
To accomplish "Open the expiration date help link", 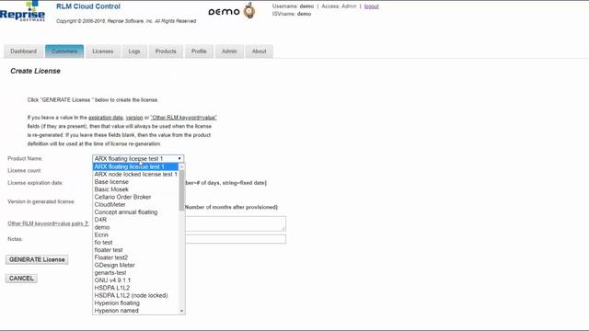I will pyautogui.click(x=106, y=118).
